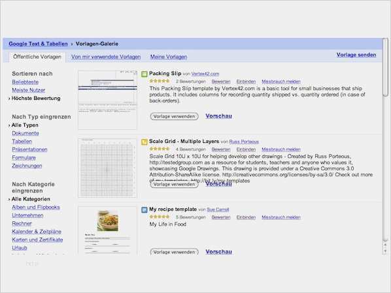Click Einbinden for My recipe template

pos(246,217)
